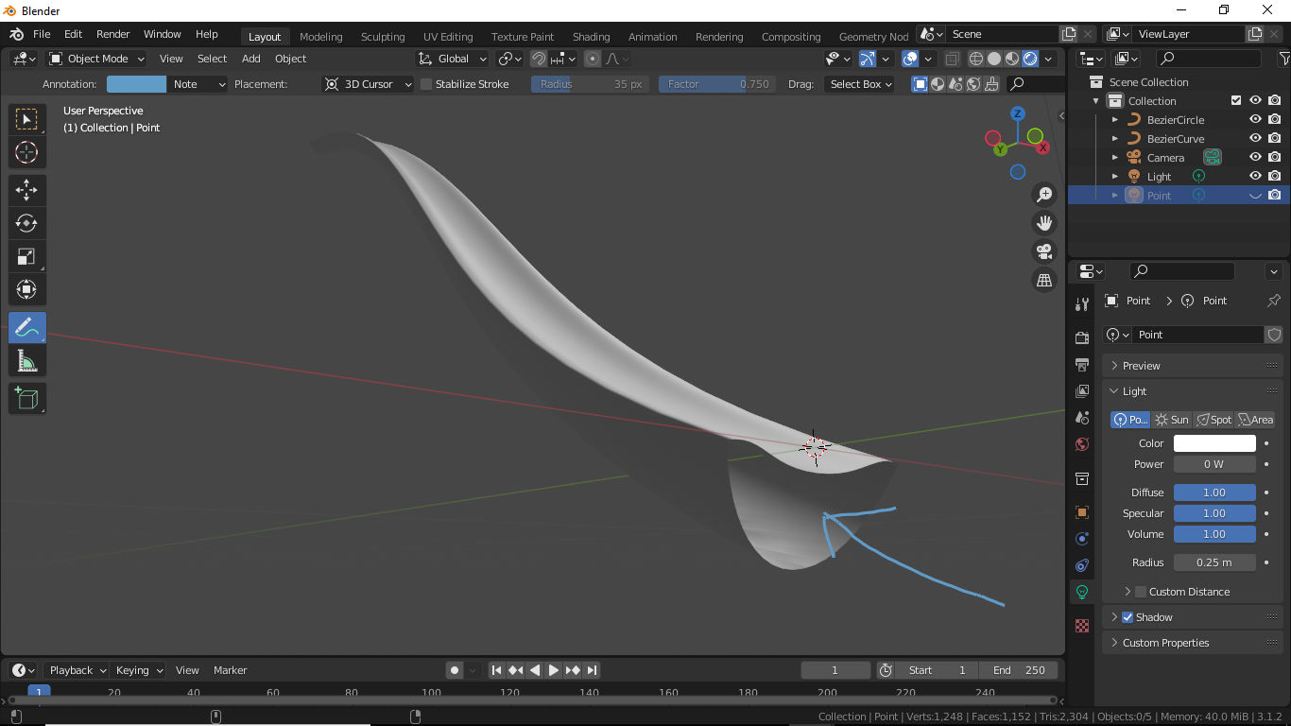Image resolution: width=1291 pixels, height=726 pixels.
Task: Switch to material preview shading
Action: [1012, 59]
